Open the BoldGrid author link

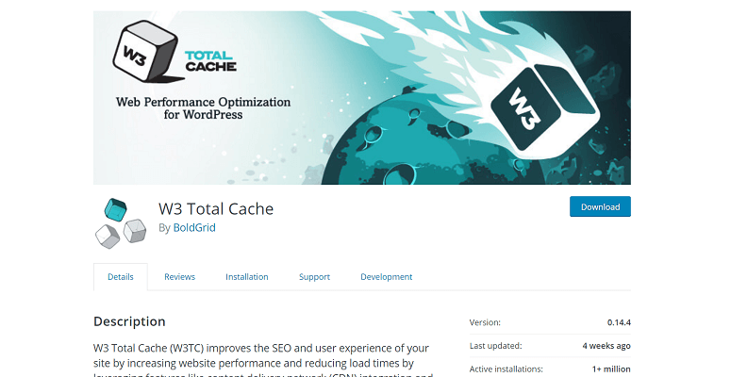194,227
